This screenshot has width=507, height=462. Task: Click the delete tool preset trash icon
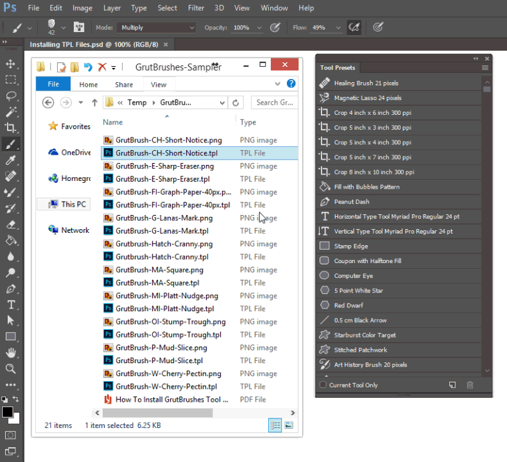click(470, 385)
